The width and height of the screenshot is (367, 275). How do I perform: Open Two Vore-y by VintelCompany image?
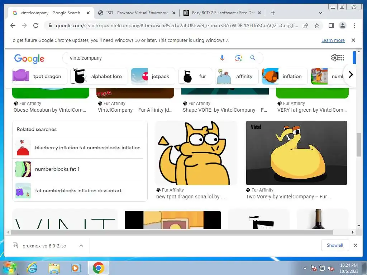(x=296, y=153)
